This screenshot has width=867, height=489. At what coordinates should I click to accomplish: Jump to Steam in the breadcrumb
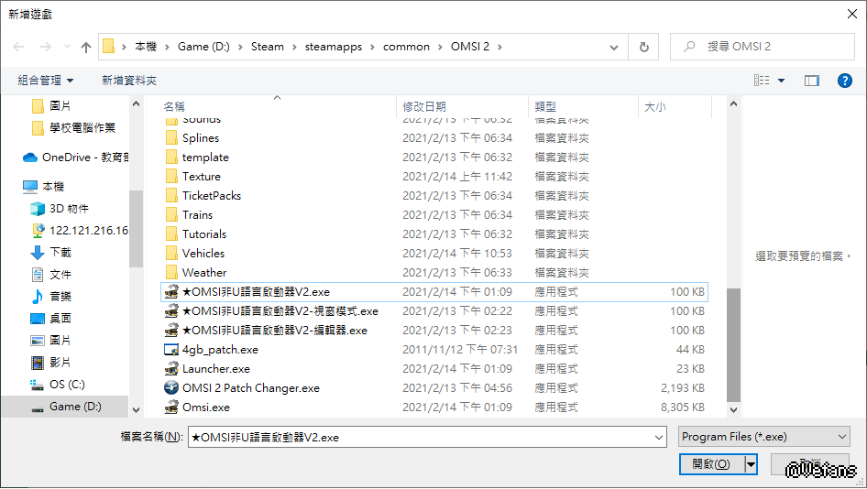pos(267,47)
